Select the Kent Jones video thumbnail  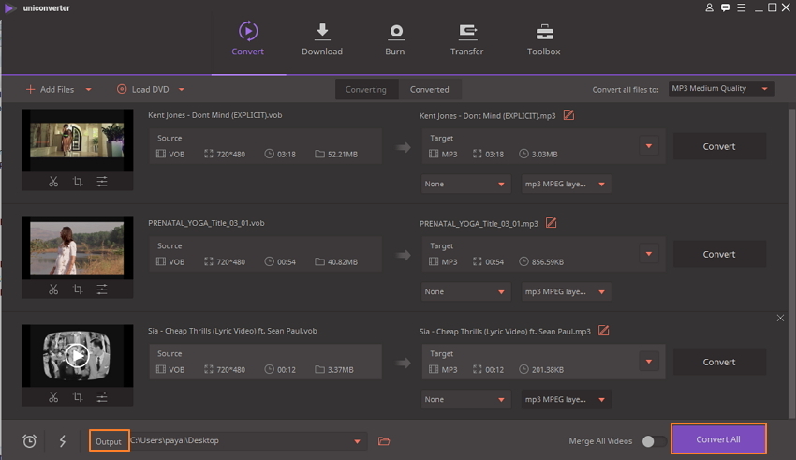coord(77,141)
